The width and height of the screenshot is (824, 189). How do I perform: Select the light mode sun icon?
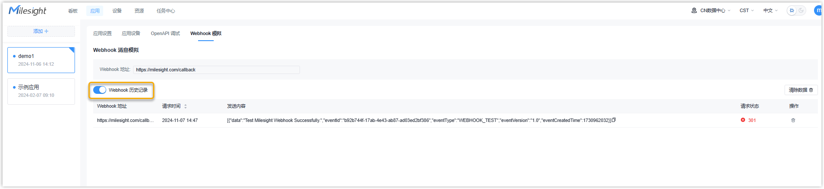[x=792, y=10]
